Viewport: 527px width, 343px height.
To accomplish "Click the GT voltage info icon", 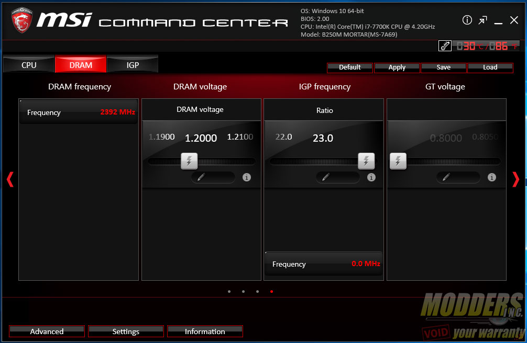I will [x=492, y=177].
